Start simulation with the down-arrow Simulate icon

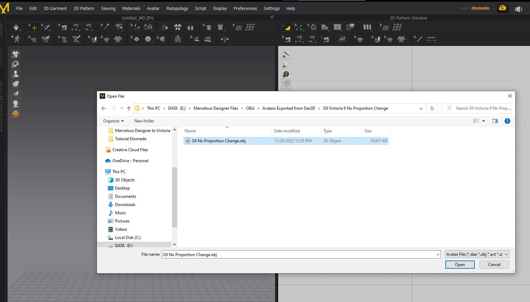click(x=16, y=27)
